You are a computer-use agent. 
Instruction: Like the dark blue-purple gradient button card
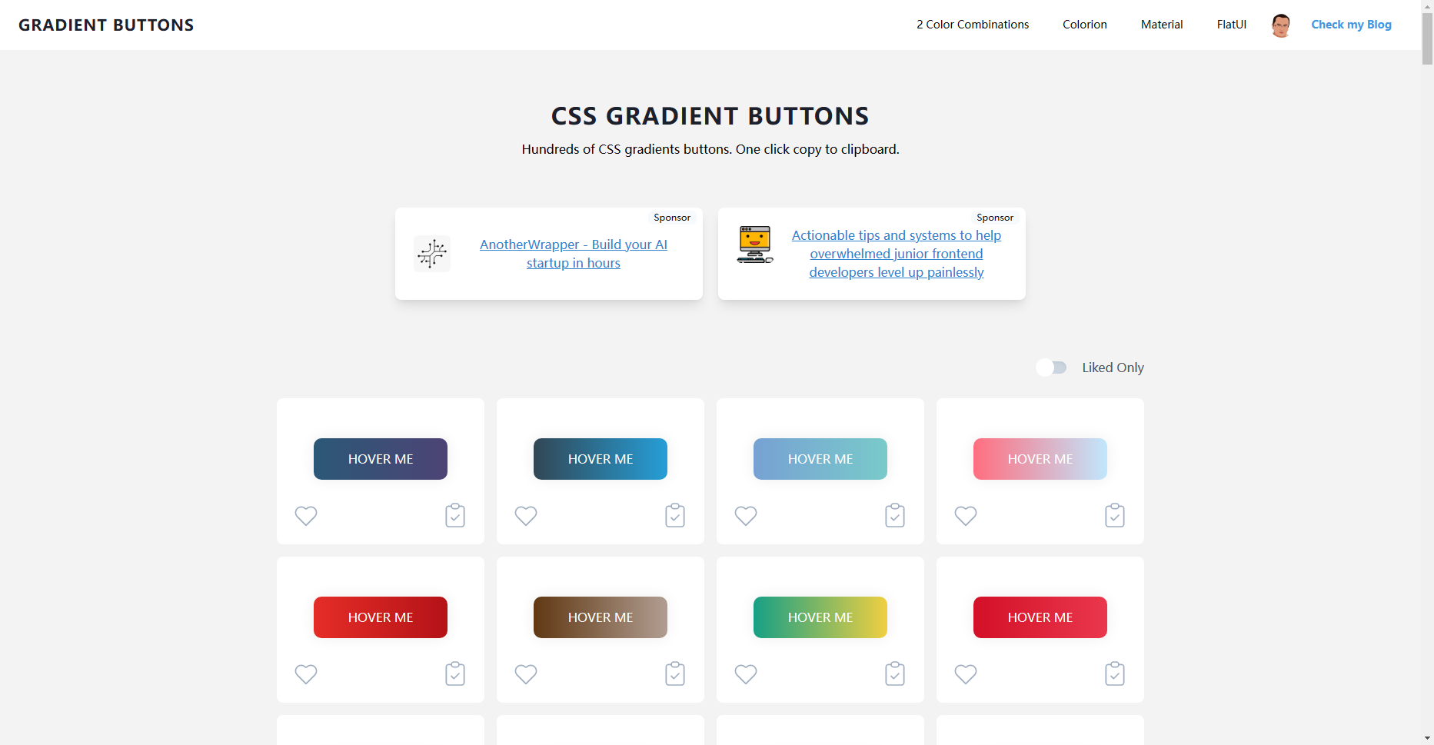pos(306,516)
